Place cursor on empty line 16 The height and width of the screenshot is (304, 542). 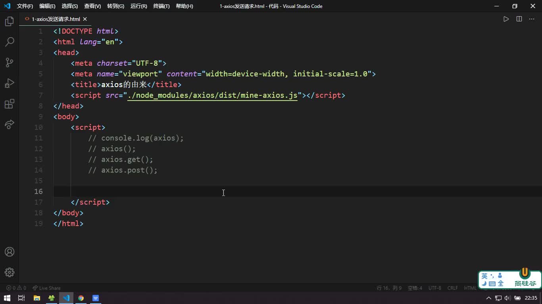(298, 192)
